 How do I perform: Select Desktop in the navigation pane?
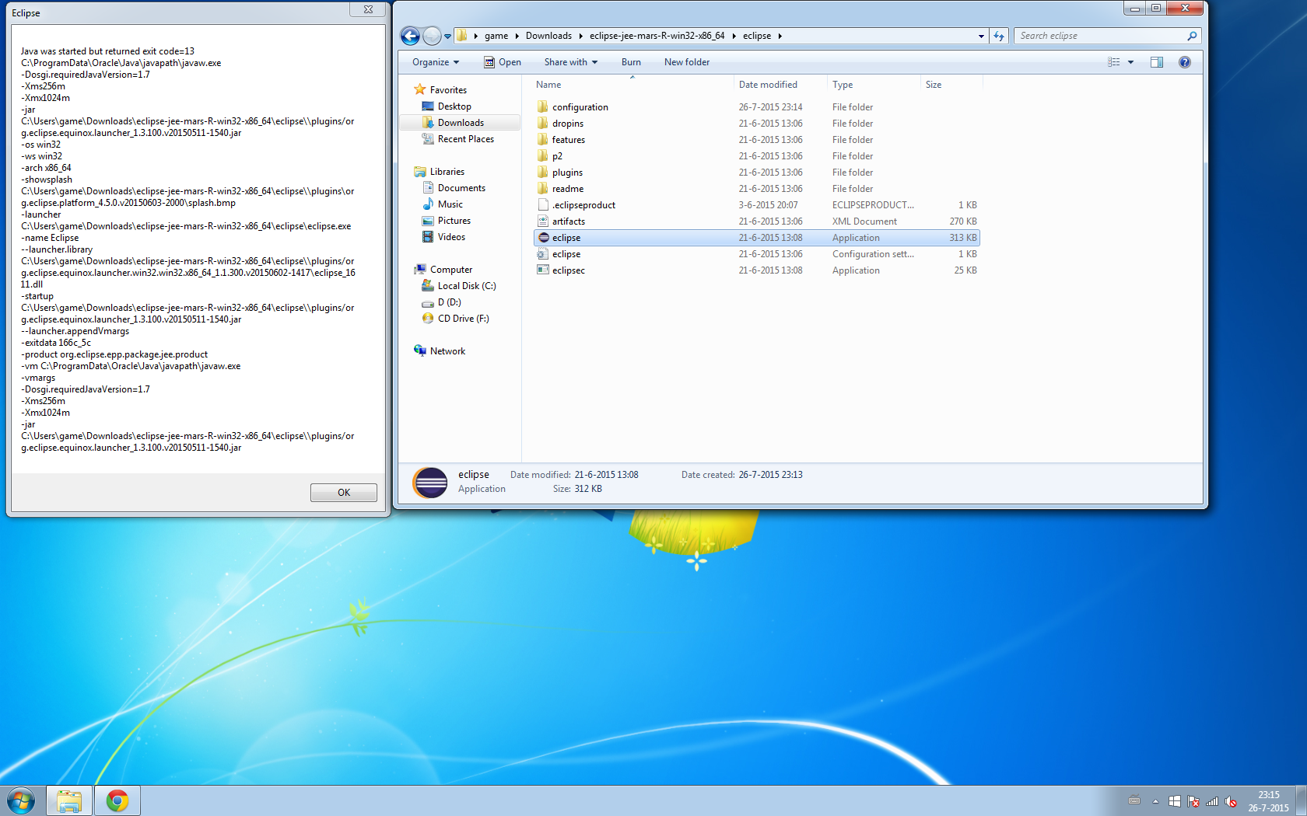[x=454, y=106]
